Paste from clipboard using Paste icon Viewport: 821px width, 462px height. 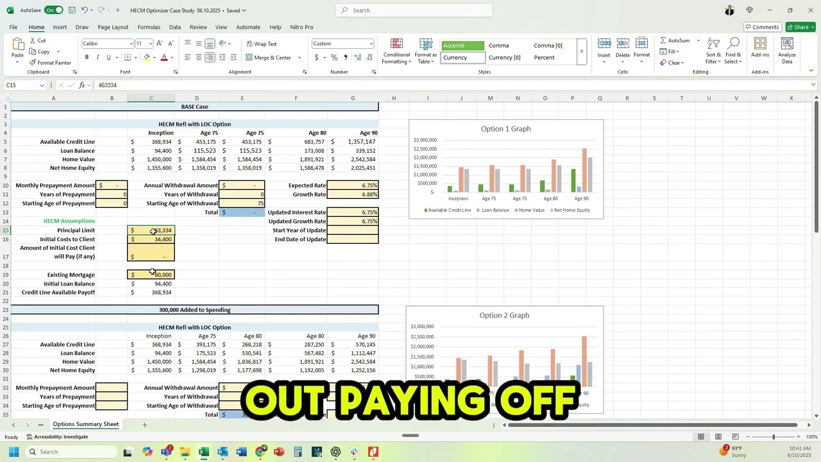pyautogui.click(x=17, y=44)
